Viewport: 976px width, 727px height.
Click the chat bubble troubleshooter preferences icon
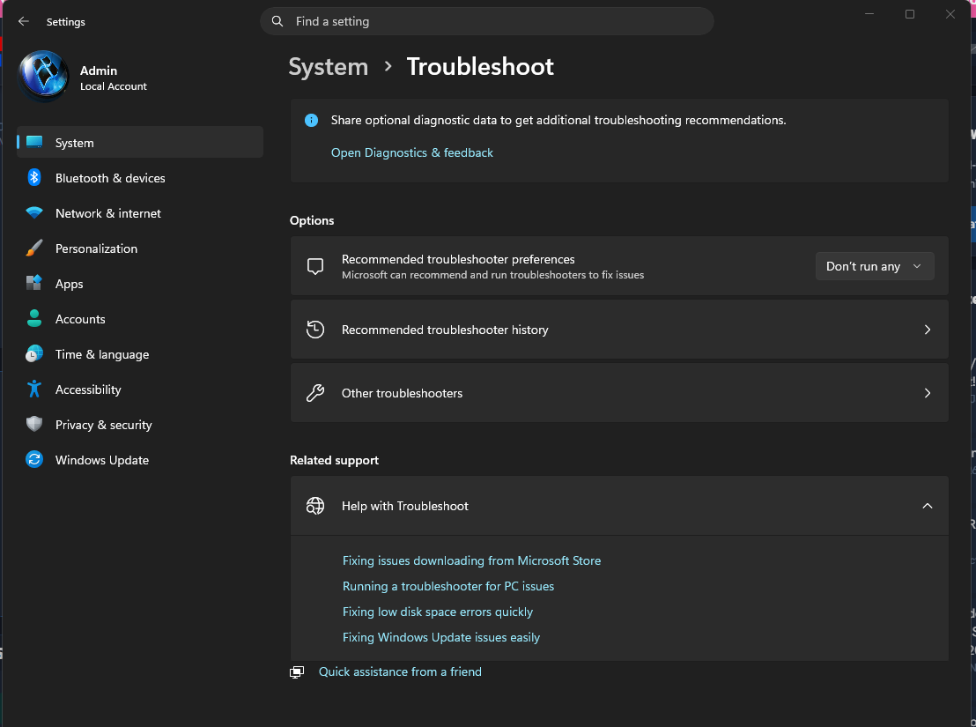(x=315, y=266)
